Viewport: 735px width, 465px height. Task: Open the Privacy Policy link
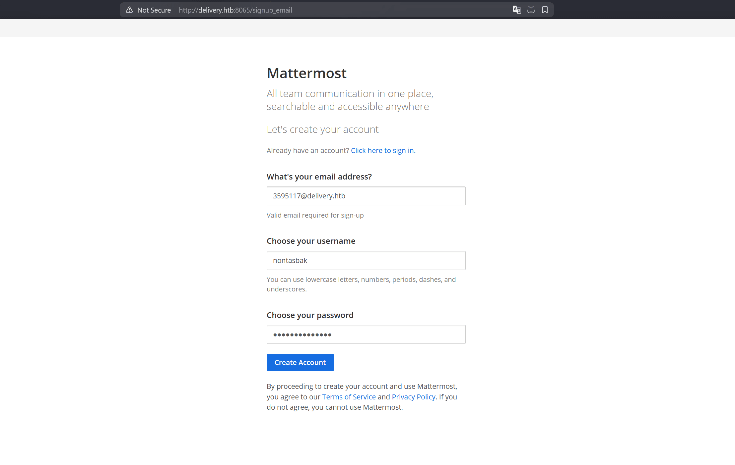click(413, 397)
